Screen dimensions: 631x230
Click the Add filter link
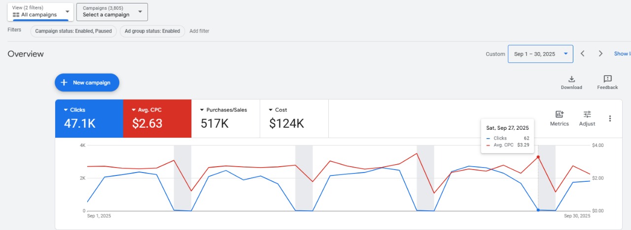pyautogui.click(x=199, y=31)
